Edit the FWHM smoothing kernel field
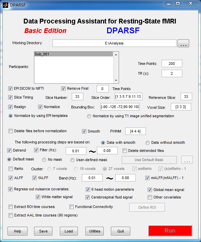Screen dimensions: 201x242 point(135,131)
